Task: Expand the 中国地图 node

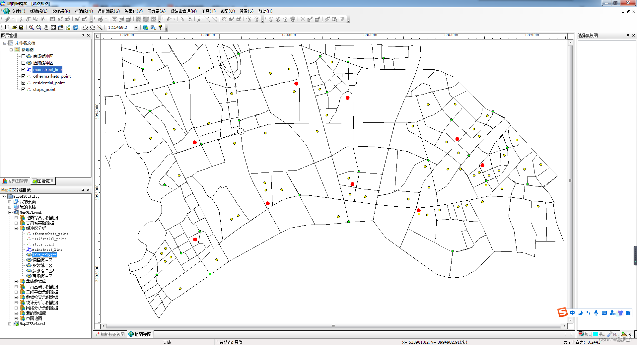Action: coord(16,318)
